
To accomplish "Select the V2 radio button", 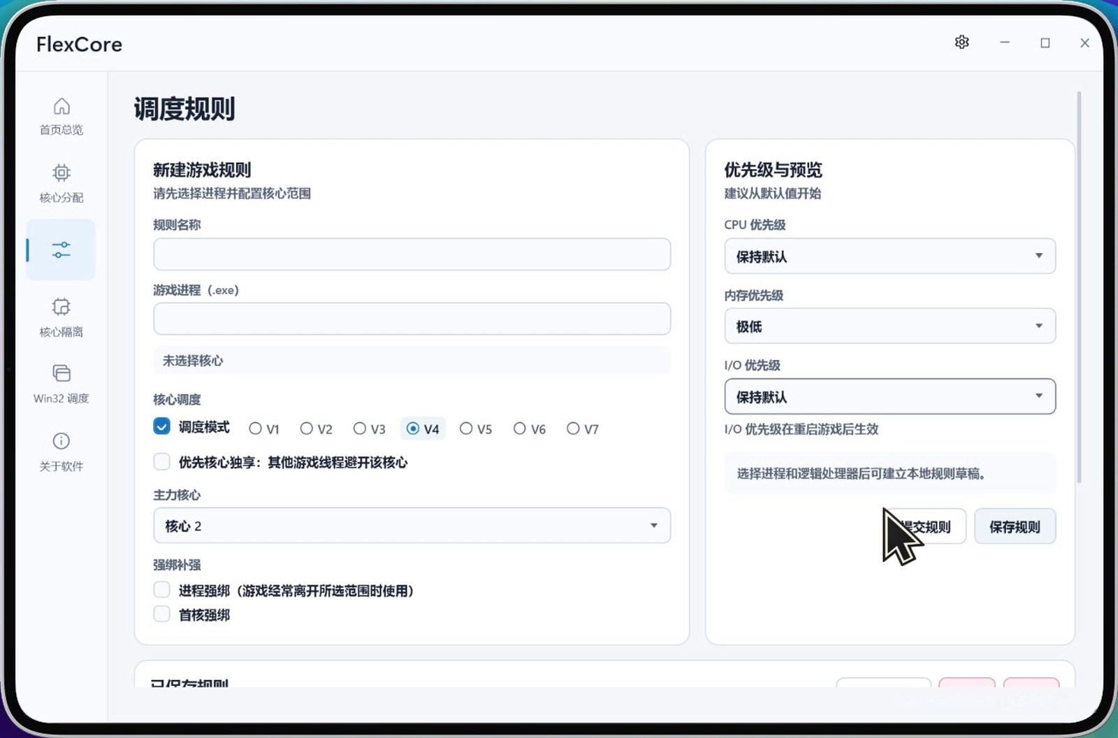I will (x=306, y=428).
